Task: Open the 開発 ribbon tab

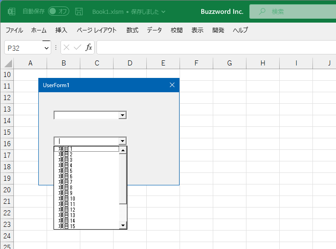Action: [218, 30]
